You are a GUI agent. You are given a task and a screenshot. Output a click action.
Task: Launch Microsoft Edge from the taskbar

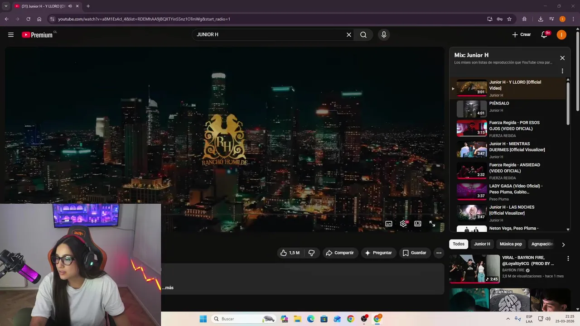[x=311, y=319]
